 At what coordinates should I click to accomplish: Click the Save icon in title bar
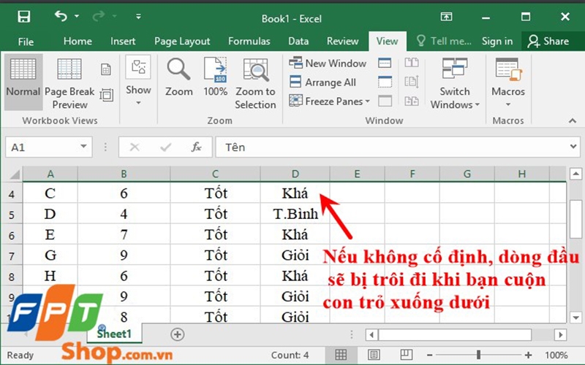pyautogui.click(x=24, y=17)
